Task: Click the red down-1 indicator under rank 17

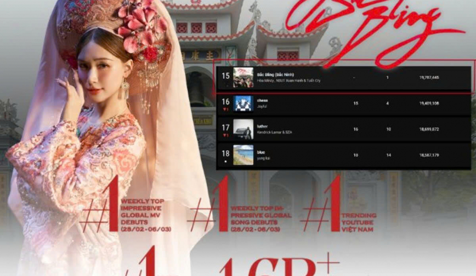Action: click(225, 136)
